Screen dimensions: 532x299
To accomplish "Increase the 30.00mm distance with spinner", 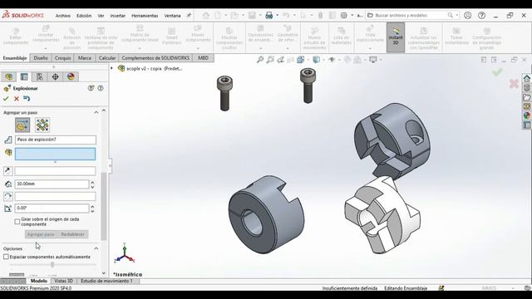I will (92, 182).
